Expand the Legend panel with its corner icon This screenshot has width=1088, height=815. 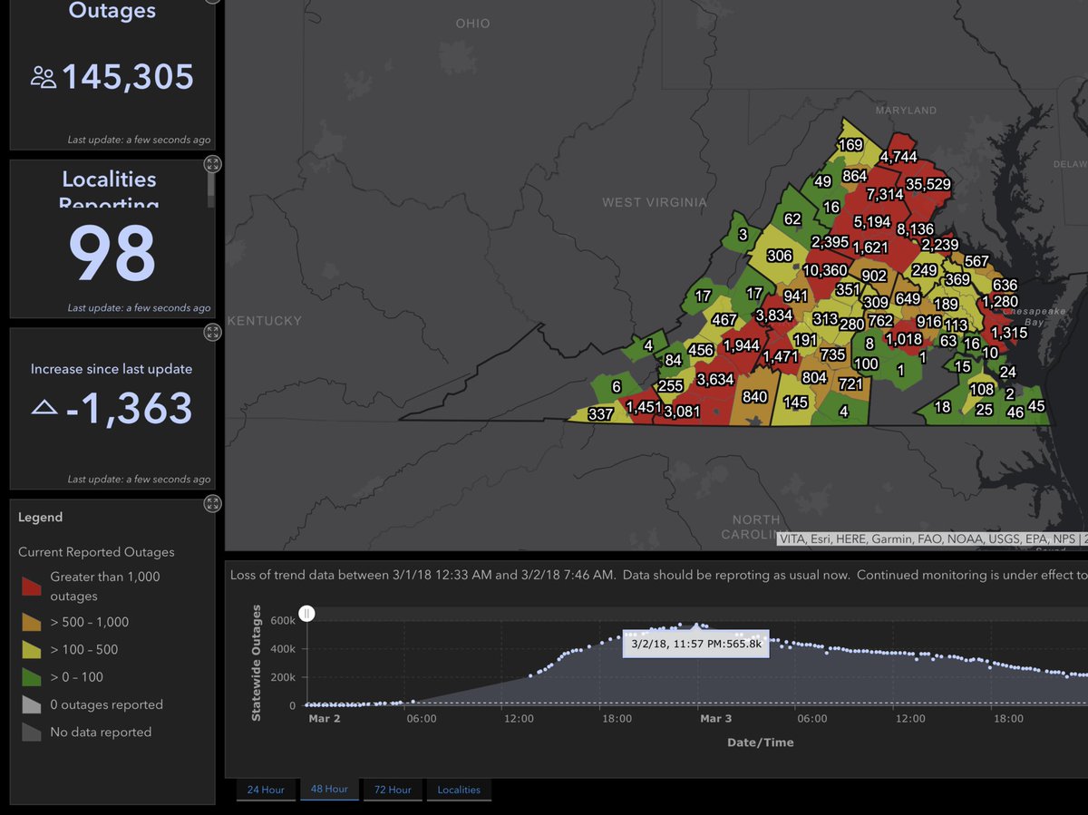(212, 503)
